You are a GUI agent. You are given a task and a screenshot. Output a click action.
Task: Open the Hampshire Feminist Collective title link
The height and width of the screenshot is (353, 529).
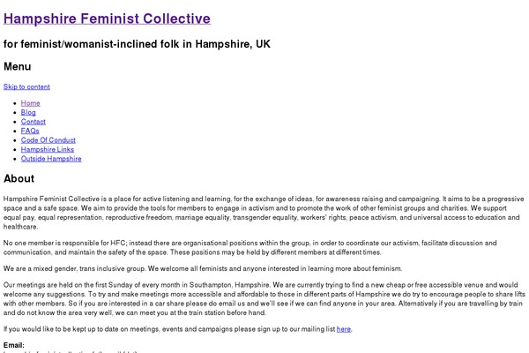[107, 18]
